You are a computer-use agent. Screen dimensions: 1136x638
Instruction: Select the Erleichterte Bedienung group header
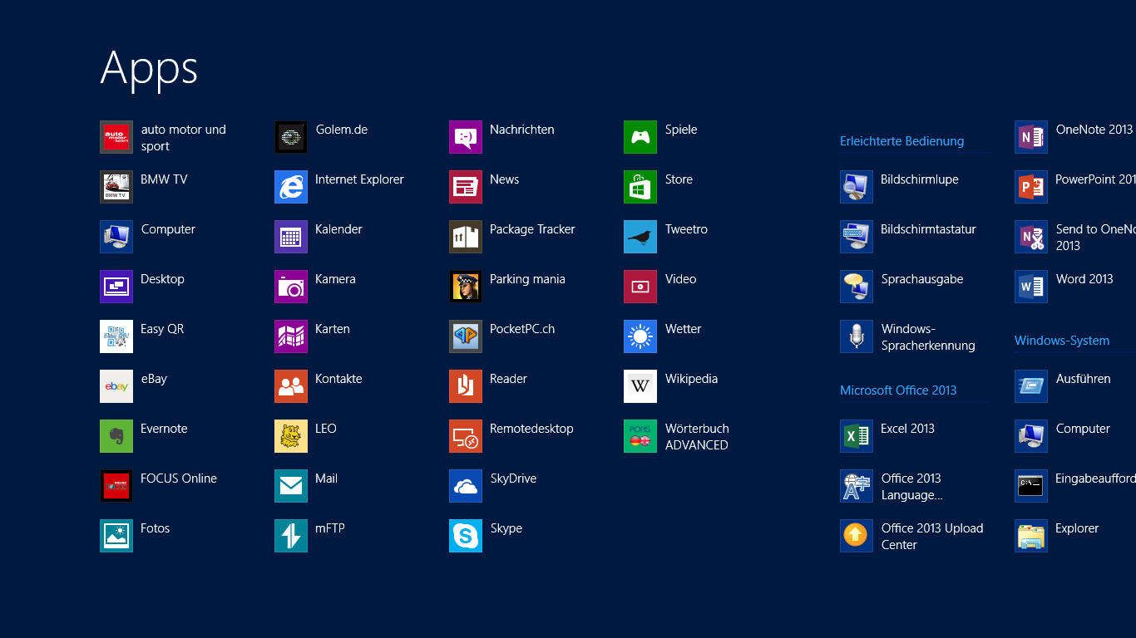[x=901, y=141]
